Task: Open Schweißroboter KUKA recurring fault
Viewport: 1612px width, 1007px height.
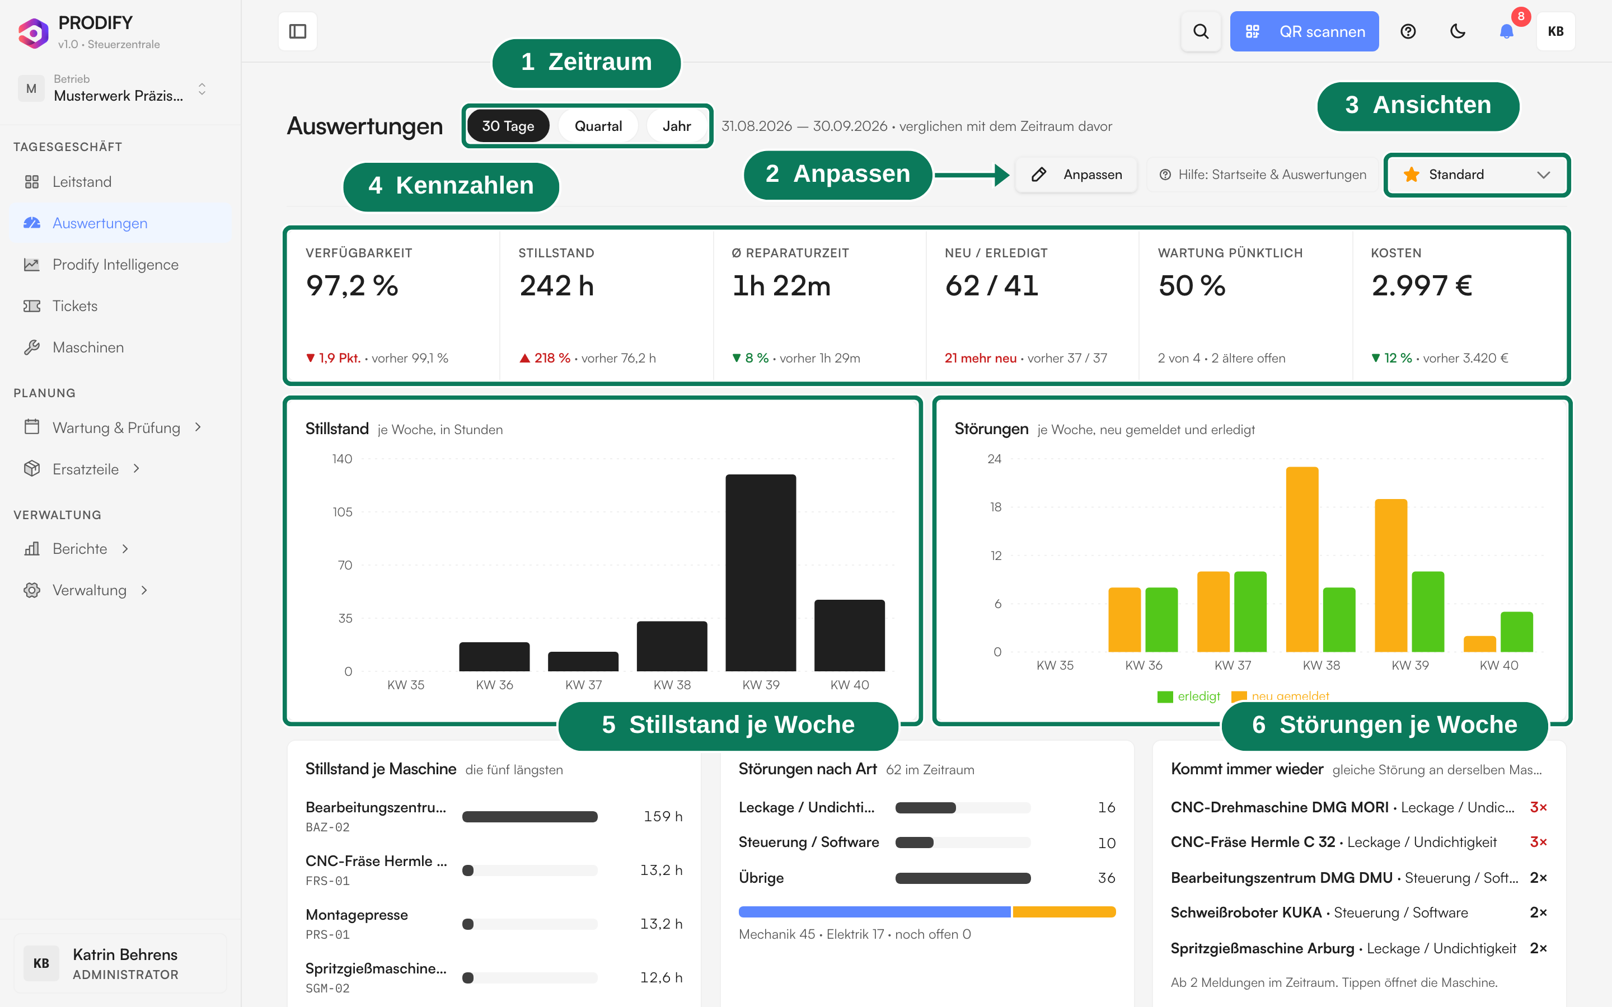Action: click(x=1359, y=912)
